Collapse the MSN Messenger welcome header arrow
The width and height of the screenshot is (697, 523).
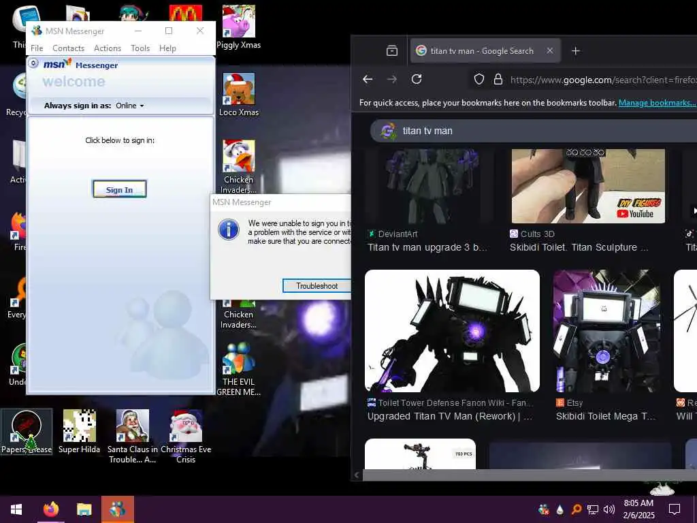pyautogui.click(x=33, y=63)
